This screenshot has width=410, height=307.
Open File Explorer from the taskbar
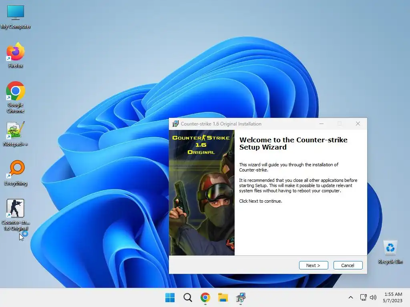tap(223, 297)
